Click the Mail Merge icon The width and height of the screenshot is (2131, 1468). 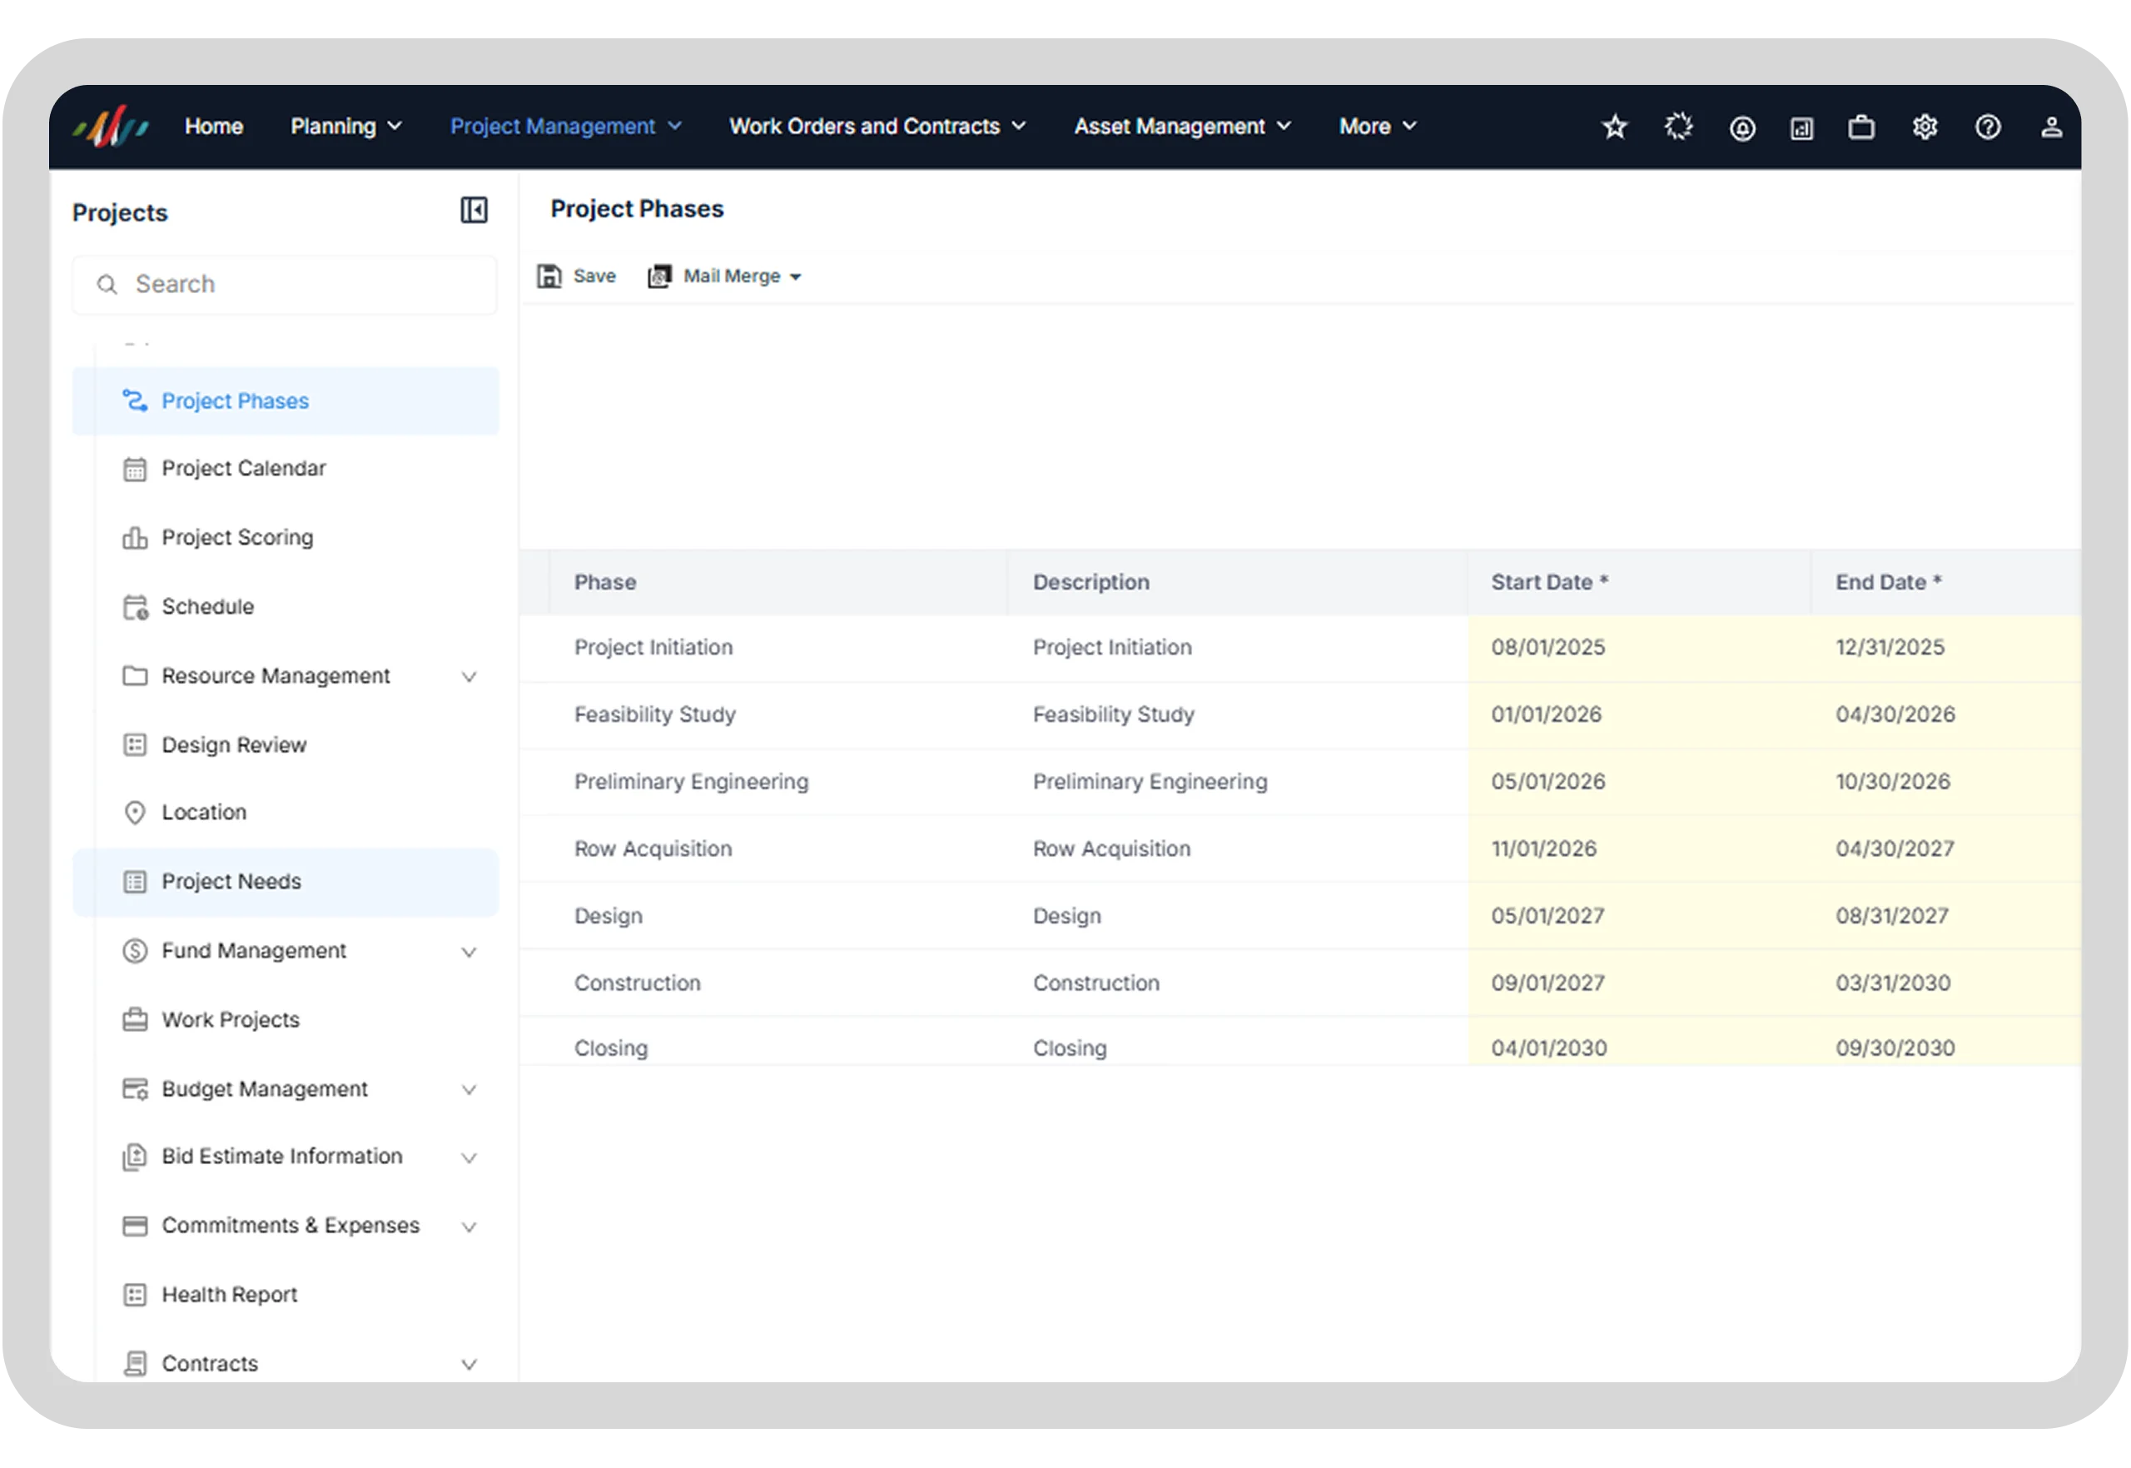click(x=659, y=276)
